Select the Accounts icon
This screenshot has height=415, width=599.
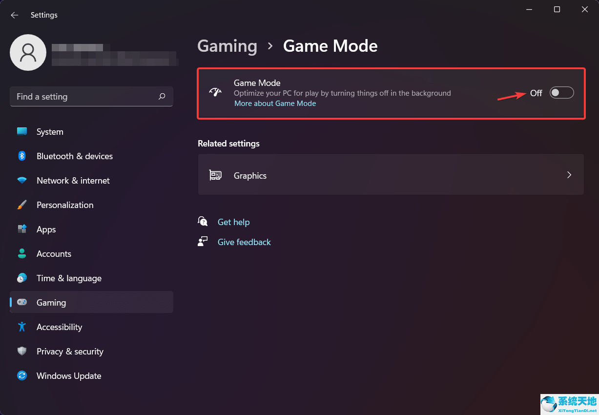(x=22, y=253)
